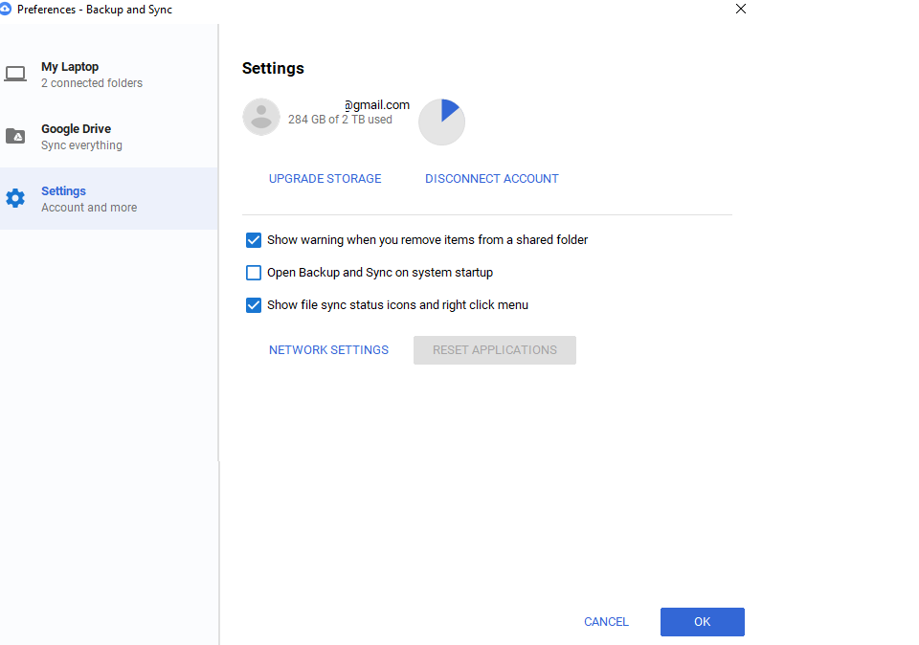The image size is (919, 645).
Task: Click 'Show file sync status icons' label text
Action: [x=397, y=305]
